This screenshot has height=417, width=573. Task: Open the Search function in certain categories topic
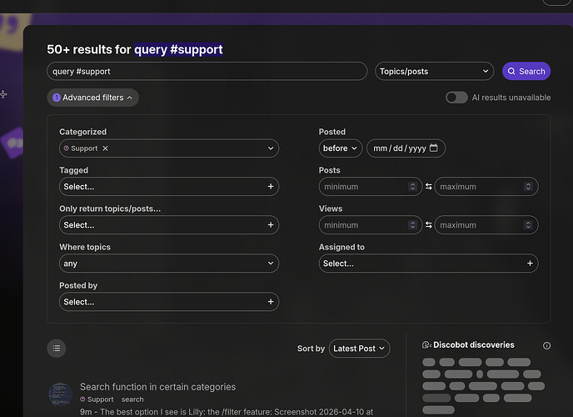[158, 387]
